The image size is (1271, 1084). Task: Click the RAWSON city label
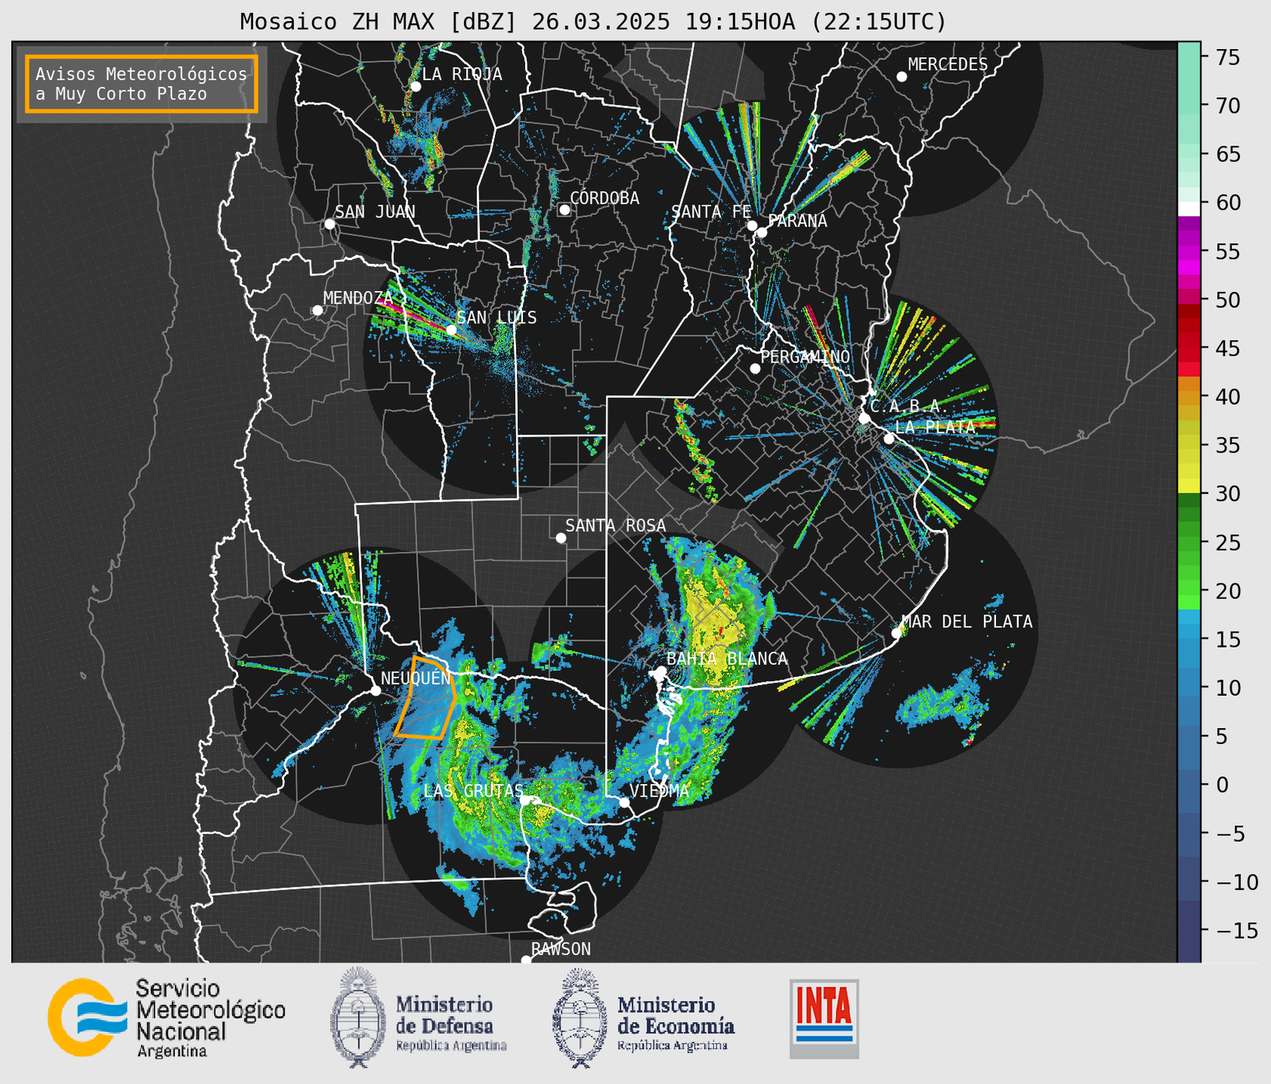[x=561, y=949]
